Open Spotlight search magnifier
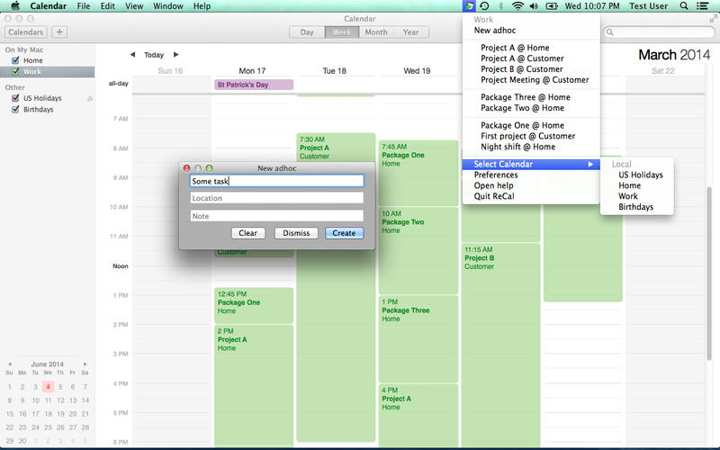This screenshot has height=450, width=720. point(684,6)
